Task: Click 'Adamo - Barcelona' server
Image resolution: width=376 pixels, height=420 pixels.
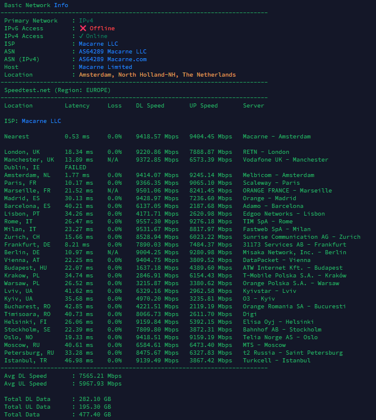Action: [x=273, y=206]
